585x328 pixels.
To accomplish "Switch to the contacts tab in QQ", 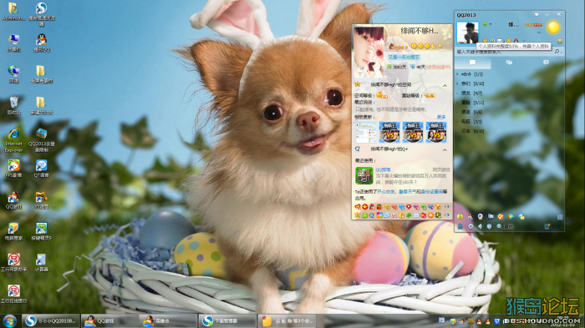I will click(473, 63).
